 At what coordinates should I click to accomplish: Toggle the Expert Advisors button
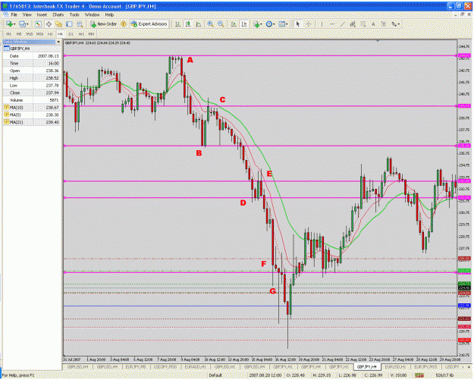click(149, 24)
